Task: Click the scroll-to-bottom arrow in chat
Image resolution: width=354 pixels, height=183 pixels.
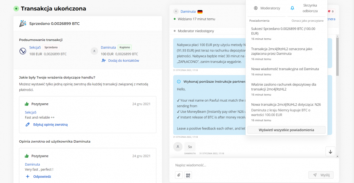Action: [x=330, y=152]
